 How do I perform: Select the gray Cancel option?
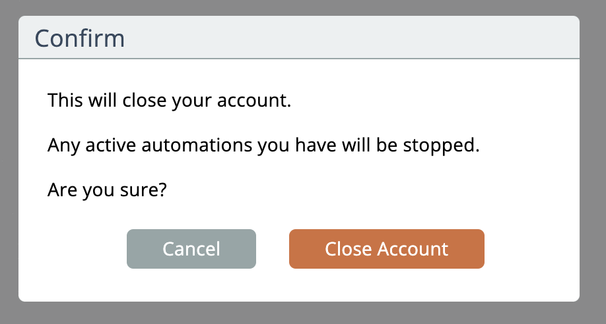pyautogui.click(x=191, y=249)
